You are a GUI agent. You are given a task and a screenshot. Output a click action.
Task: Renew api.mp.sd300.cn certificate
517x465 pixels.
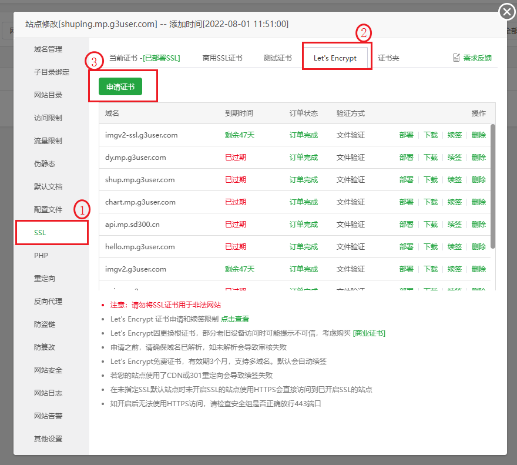[454, 225]
